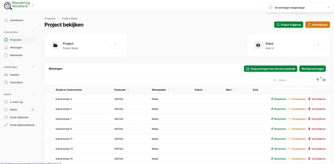Move Kalverstraat 7 with Verplaatsen
This screenshot has width=334, height=164.
click(x=297, y=119)
